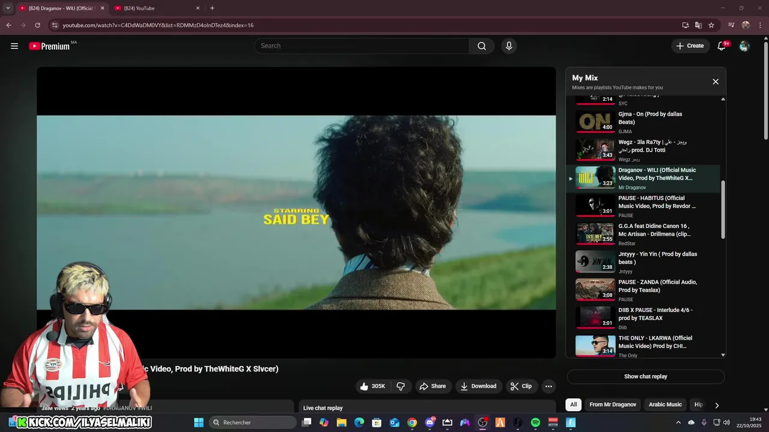Click the Create button

point(690,46)
